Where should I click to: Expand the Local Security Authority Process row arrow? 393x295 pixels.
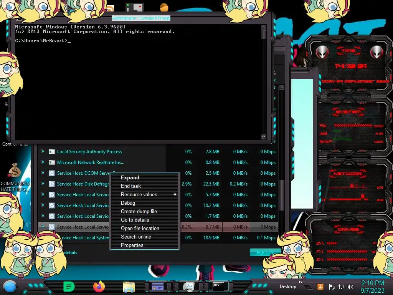pyautogui.click(x=43, y=151)
